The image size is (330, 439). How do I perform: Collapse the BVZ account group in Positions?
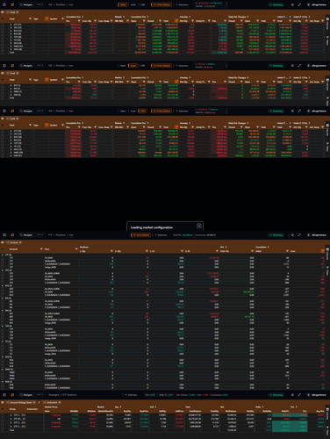pyautogui.click(x=3, y=286)
